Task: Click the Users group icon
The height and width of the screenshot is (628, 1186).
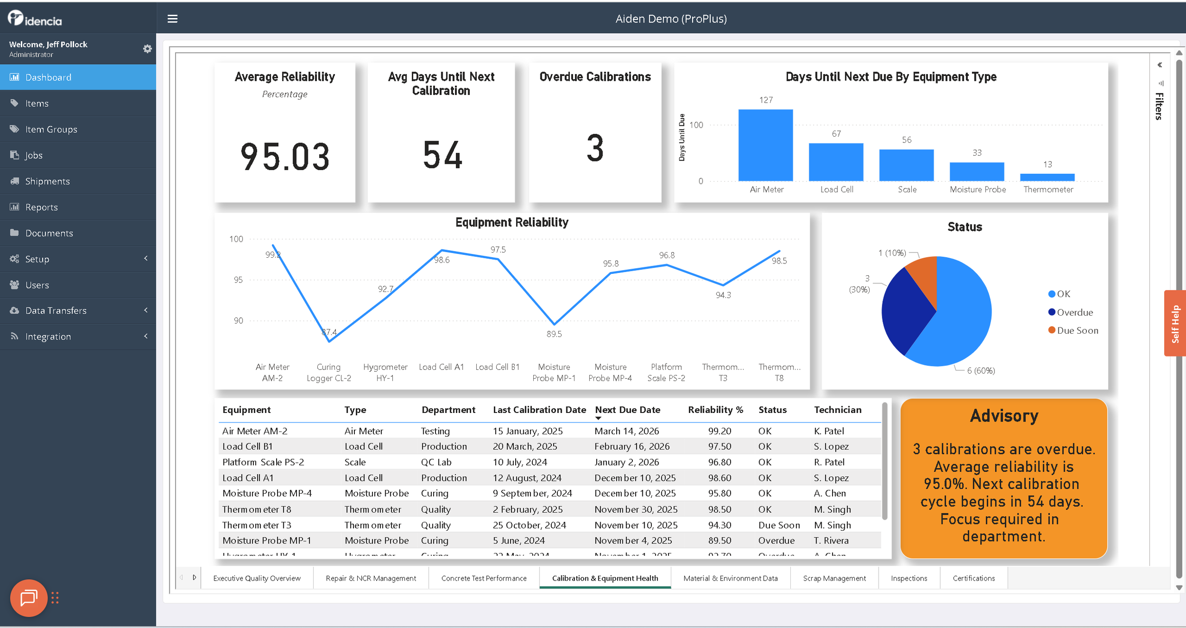Action: point(15,285)
